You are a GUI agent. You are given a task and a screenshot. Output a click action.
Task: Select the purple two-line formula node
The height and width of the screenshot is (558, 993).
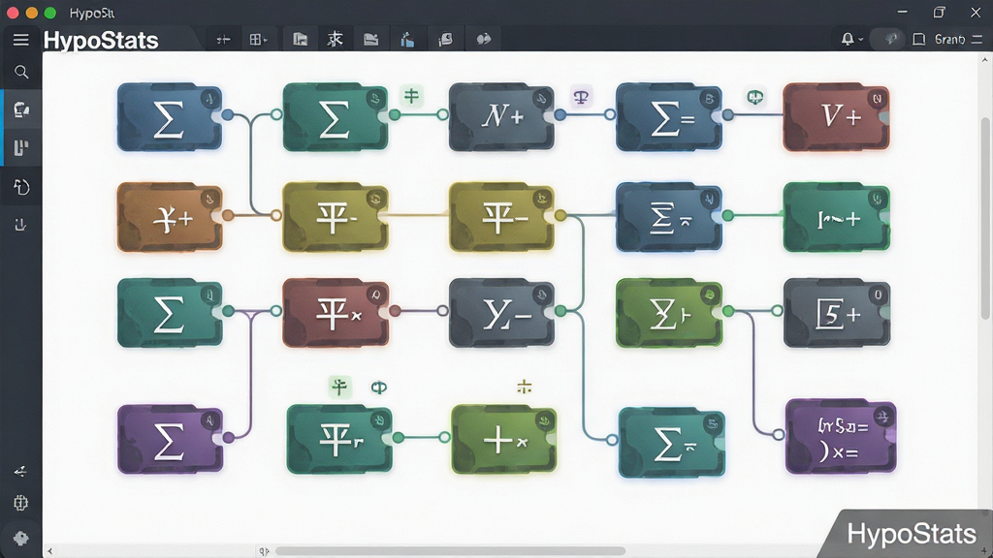(x=841, y=437)
